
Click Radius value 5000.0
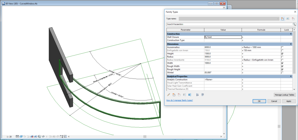tap(223, 57)
